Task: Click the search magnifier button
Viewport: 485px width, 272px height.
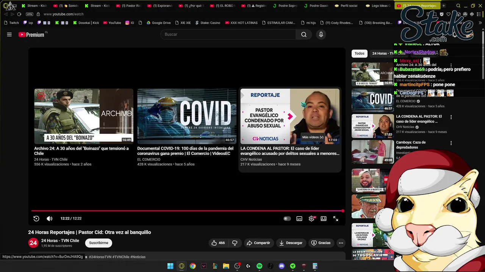Action: 304,34
